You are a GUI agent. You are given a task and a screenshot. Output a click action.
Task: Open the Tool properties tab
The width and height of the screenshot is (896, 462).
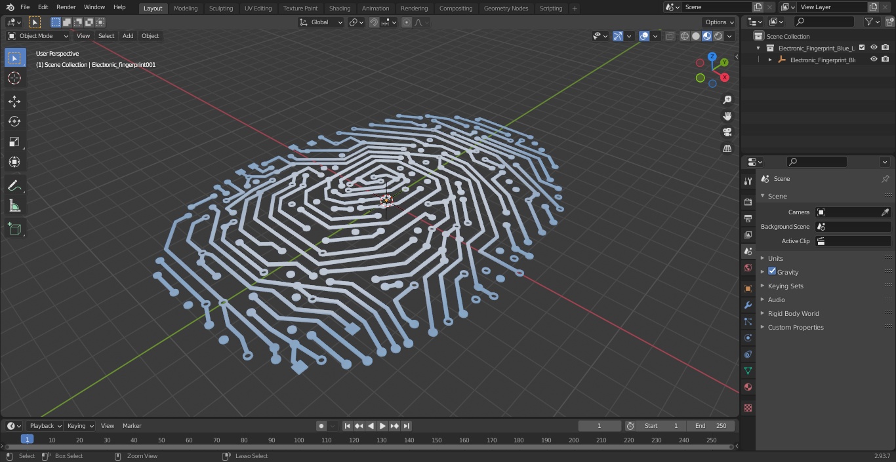(748, 181)
